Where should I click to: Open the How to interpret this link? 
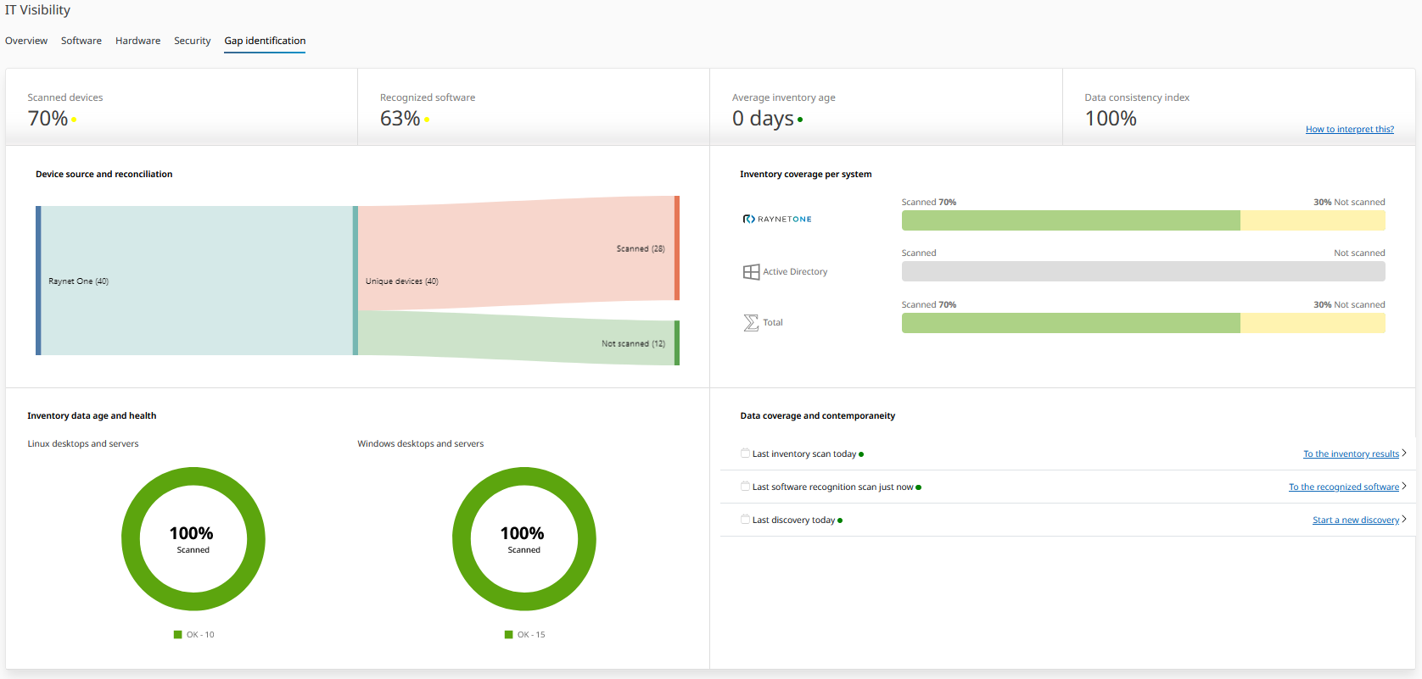tap(1349, 130)
